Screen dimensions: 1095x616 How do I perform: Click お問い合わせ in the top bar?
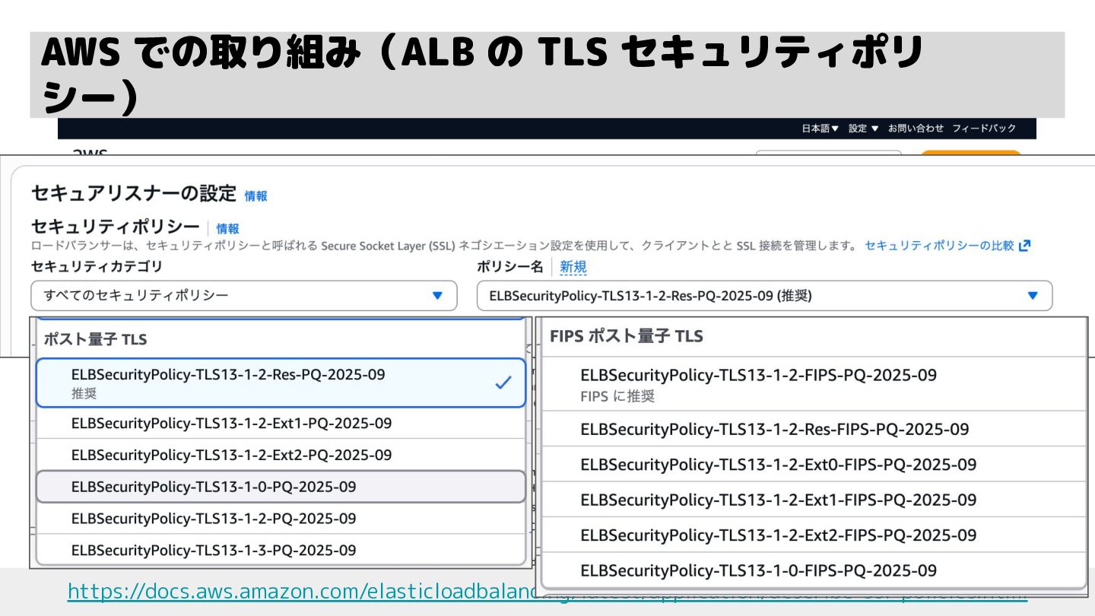tap(916, 129)
